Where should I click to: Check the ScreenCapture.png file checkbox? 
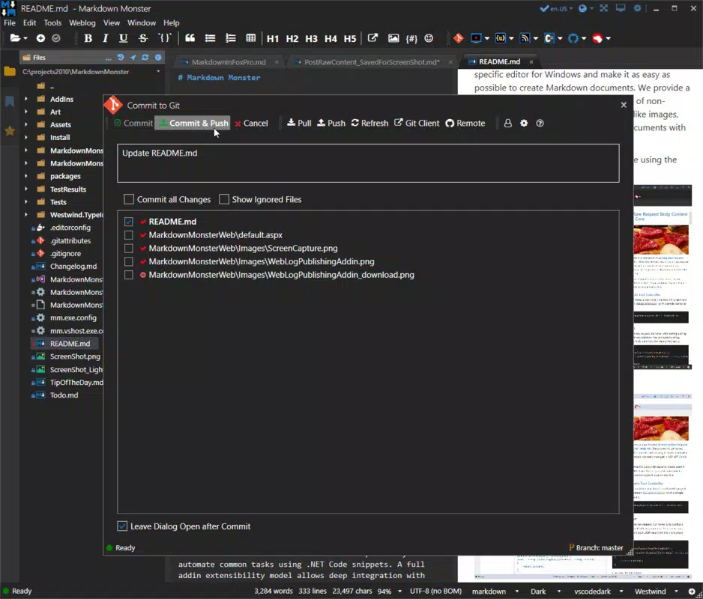pos(129,248)
